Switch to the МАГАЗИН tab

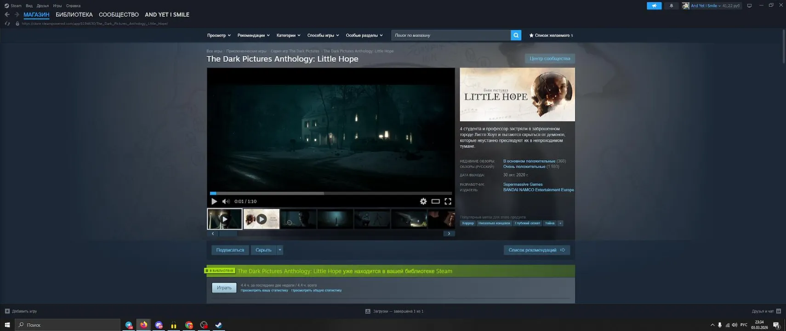coord(36,15)
